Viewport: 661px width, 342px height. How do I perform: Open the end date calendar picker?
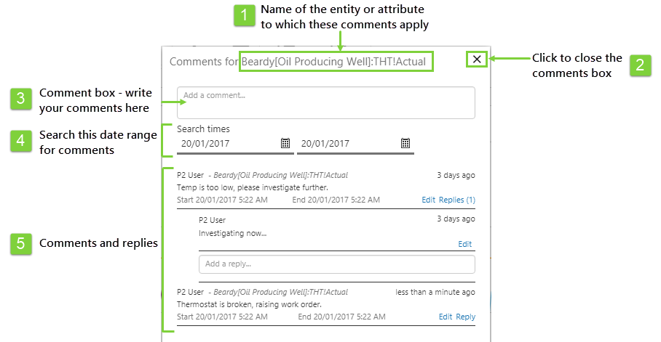tap(405, 143)
